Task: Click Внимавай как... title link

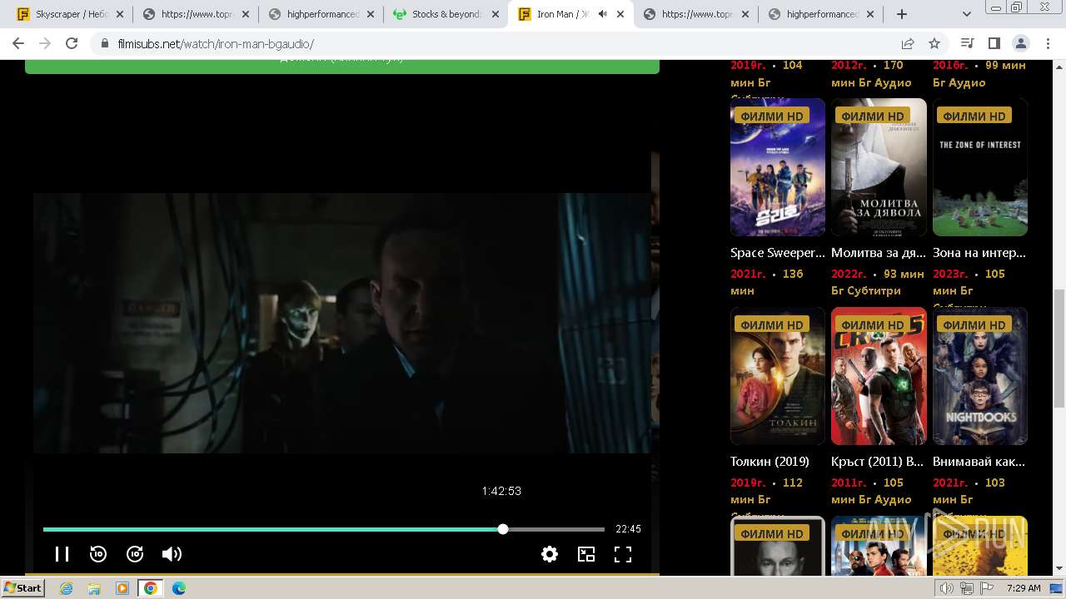Action: click(979, 462)
